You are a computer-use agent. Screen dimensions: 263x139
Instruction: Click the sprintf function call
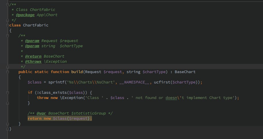point(56,82)
